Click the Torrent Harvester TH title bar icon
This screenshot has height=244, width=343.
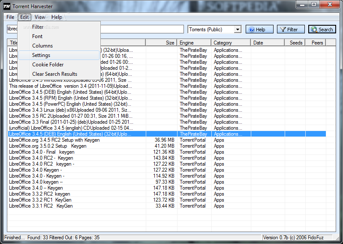(x=7, y=6)
